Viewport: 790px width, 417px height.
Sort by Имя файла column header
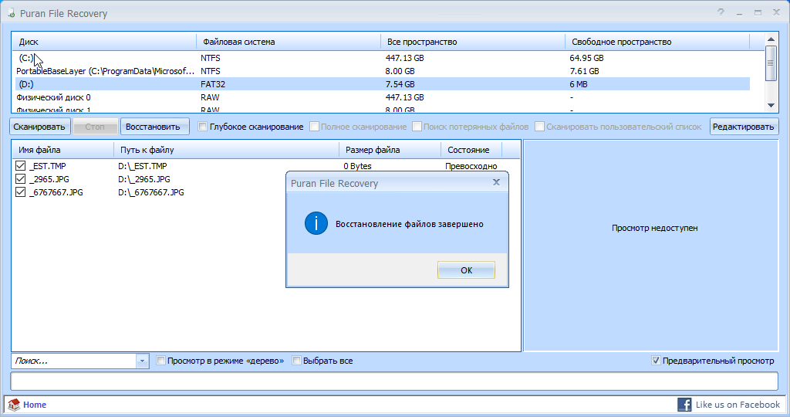tap(63, 150)
